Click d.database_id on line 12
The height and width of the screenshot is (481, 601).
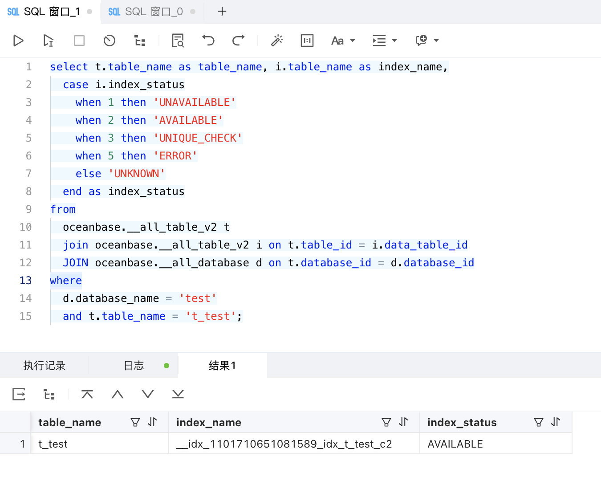[432, 263]
